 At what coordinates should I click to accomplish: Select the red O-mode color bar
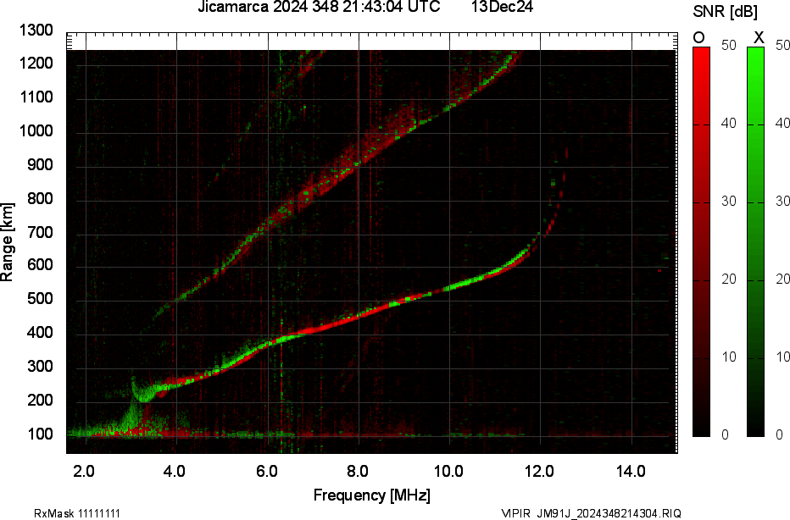click(701, 241)
